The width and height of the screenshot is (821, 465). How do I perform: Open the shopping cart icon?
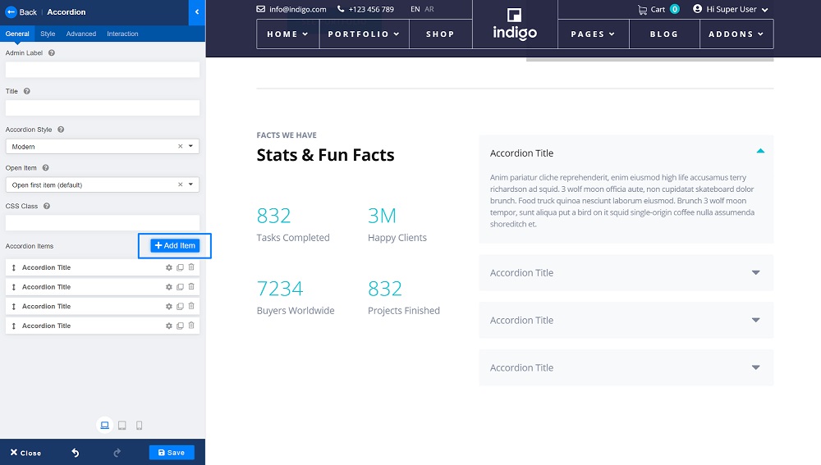click(x=643, y=10)
